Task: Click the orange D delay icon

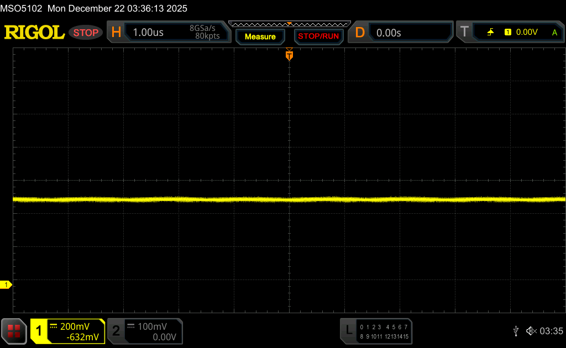Action: point(360,33)
